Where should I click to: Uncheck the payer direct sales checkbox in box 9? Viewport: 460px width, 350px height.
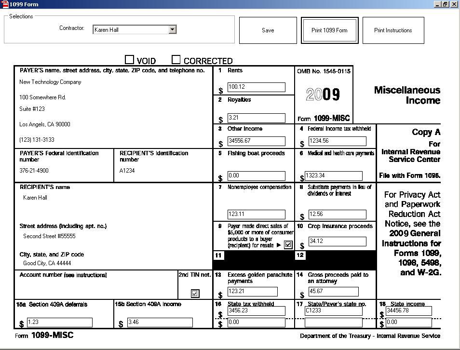click(288, 244)
